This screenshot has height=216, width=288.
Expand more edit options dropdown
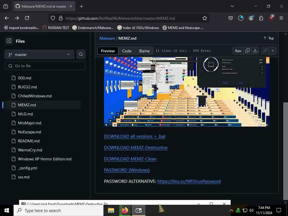[x=273, y=51]
